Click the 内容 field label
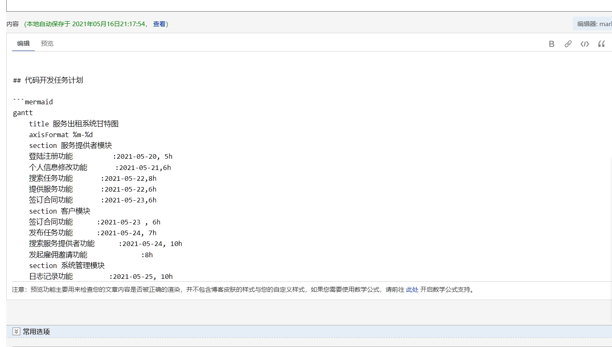Viewport: 612px width, 347px height. pyautogui.click(x=12, y=24)
